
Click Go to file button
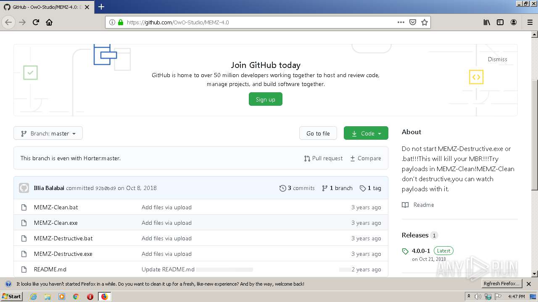318,133
